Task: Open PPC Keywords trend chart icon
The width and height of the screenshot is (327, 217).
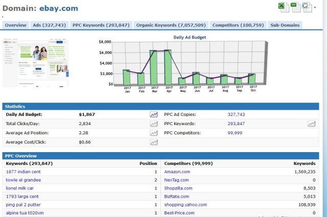Action: pos(311,124)
